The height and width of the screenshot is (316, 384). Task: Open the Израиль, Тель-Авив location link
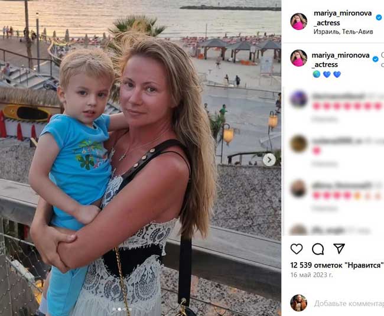click(343, 31)
